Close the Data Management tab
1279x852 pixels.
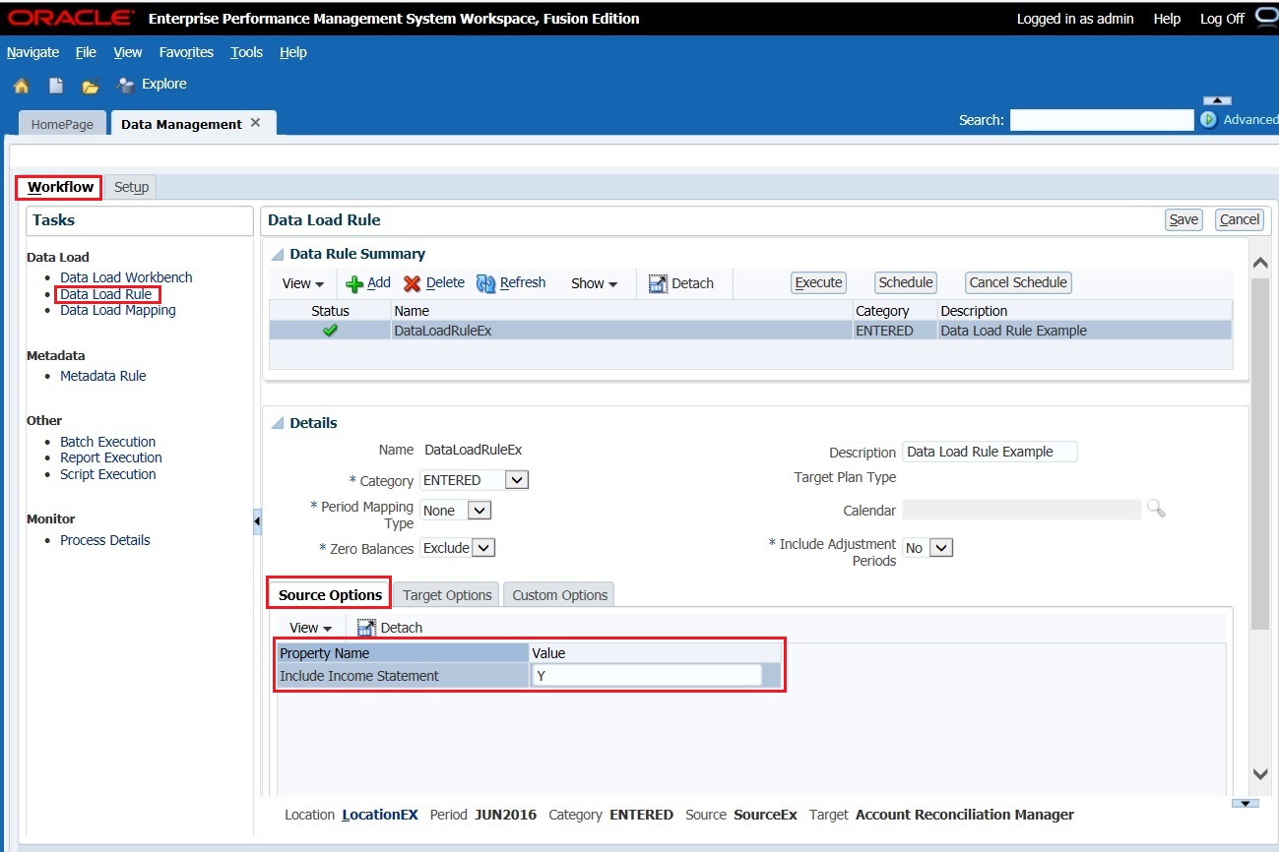(x=255, y=123)
